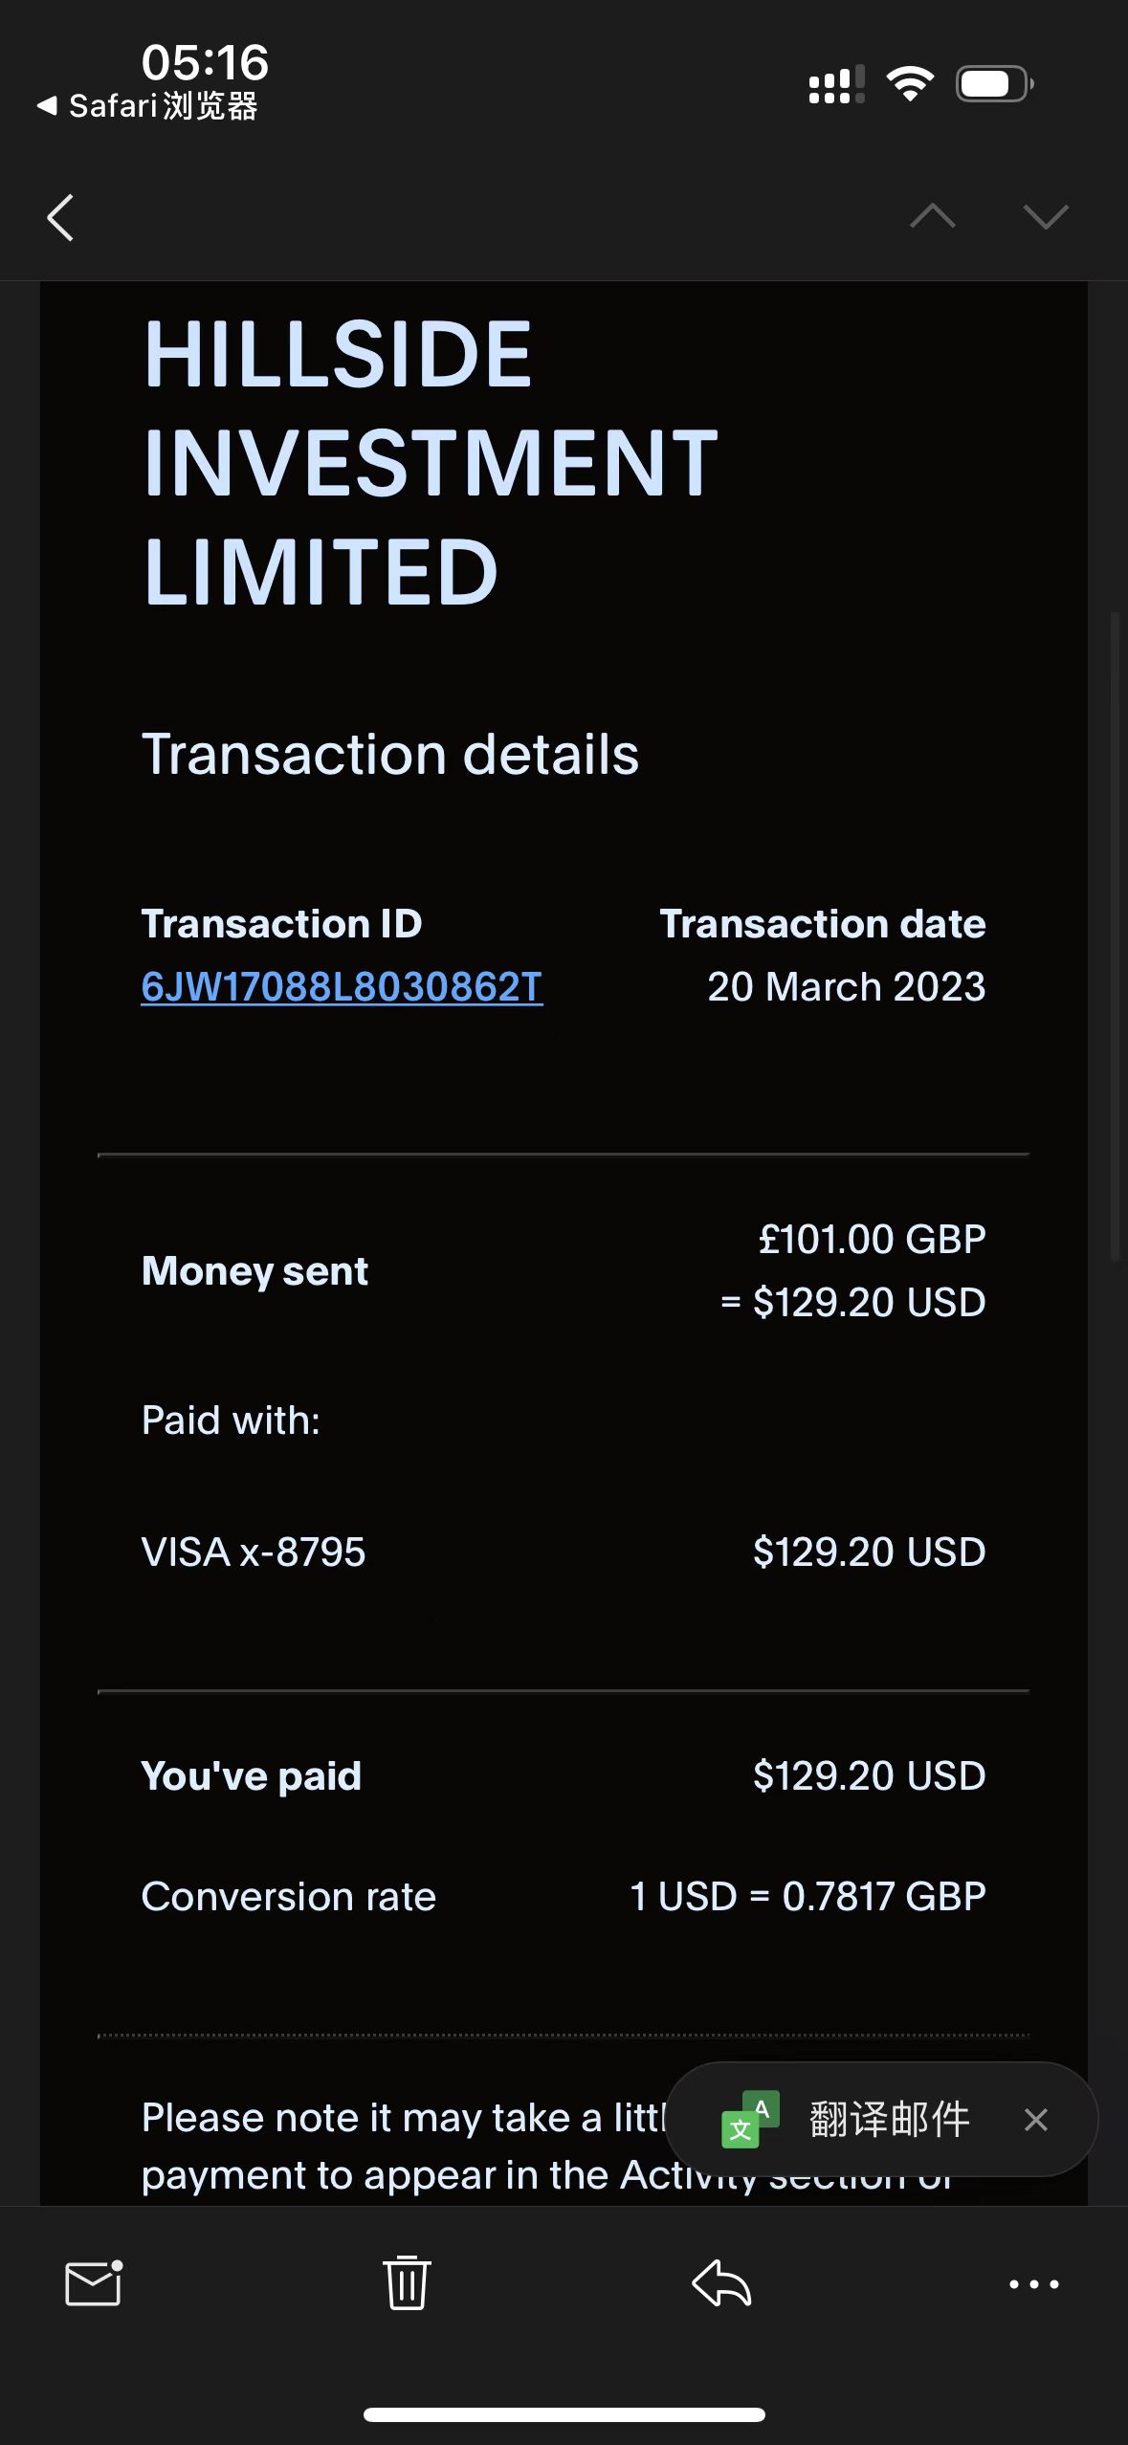Screen dimensions: 1128x2445
Task: Tap the HILLSIDE INVESTMENT LIMITED heading
Action: pos(431,462)
